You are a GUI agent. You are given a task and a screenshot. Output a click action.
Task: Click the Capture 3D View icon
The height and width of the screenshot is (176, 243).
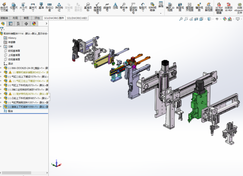click(170, 7)
